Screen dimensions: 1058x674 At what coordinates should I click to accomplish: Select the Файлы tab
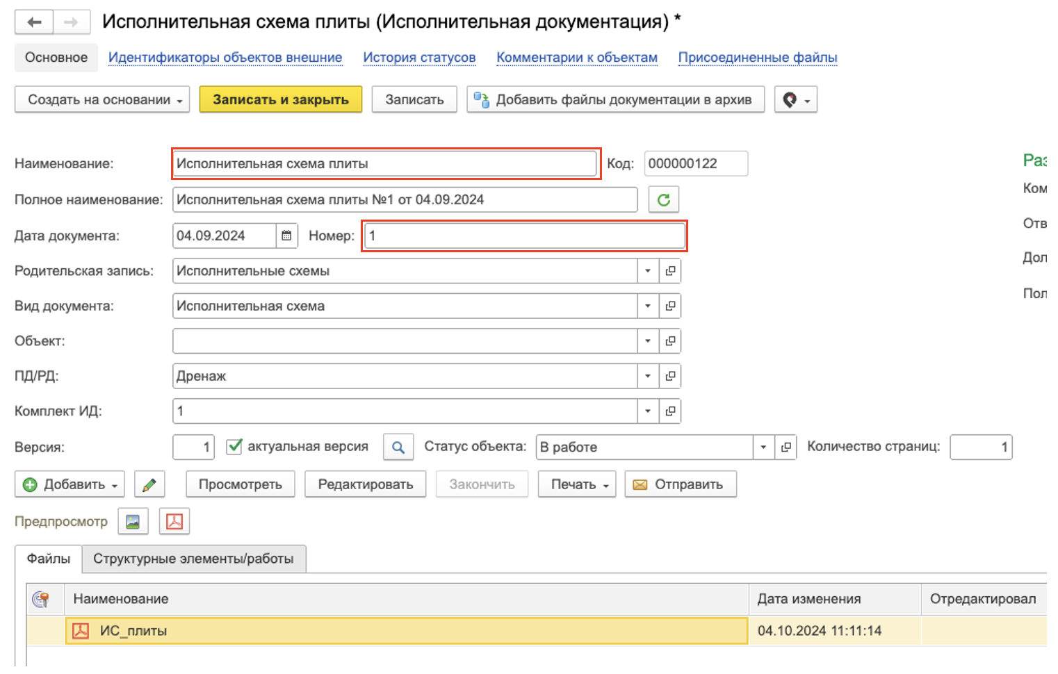click(x=49, y=559)
